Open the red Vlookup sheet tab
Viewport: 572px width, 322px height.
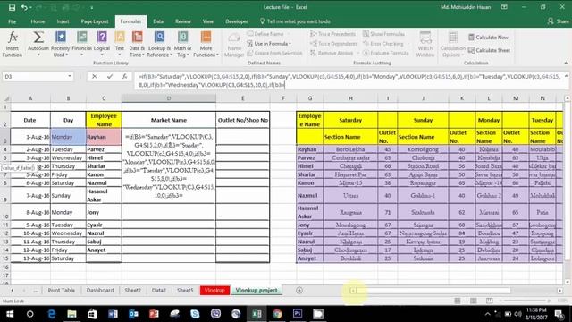214,290
